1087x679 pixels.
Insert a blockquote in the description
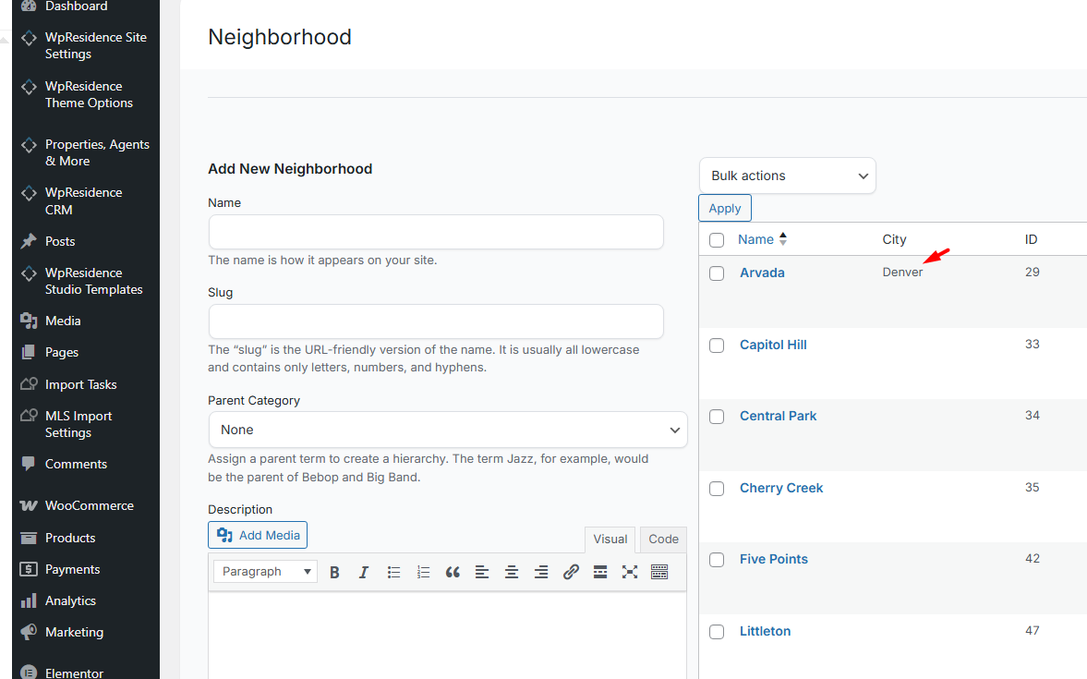point(453,572)
